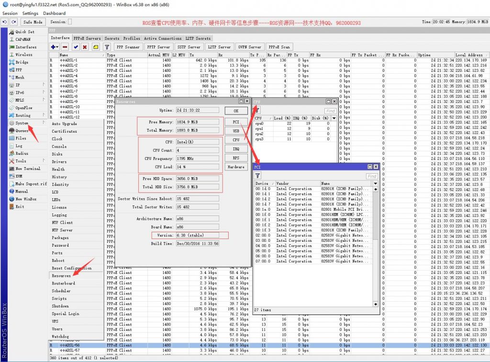The image size is (490, 362).
Task: Click PCI button in Resources window
Action: (236, 122)
